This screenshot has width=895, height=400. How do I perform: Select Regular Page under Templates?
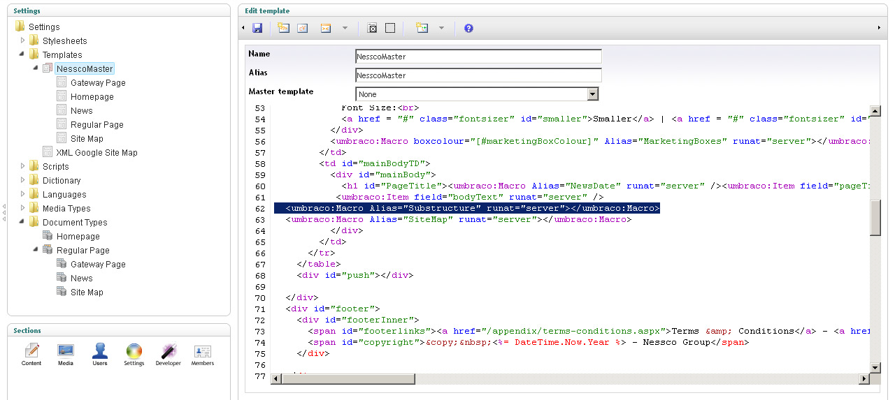click(96, 124)
